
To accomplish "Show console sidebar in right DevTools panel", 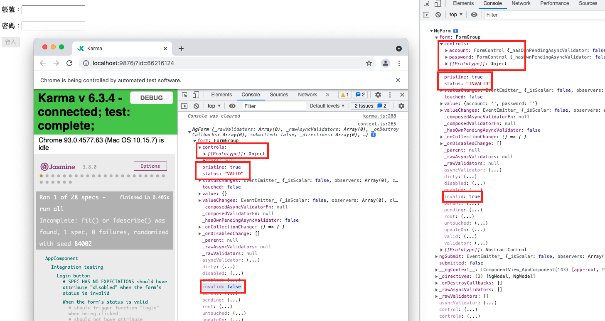I will click(x=426, y=15).
